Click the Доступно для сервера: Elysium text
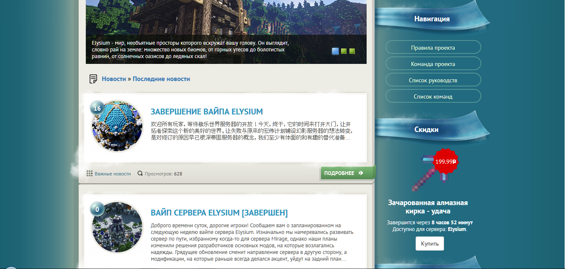 click(430, 229)
